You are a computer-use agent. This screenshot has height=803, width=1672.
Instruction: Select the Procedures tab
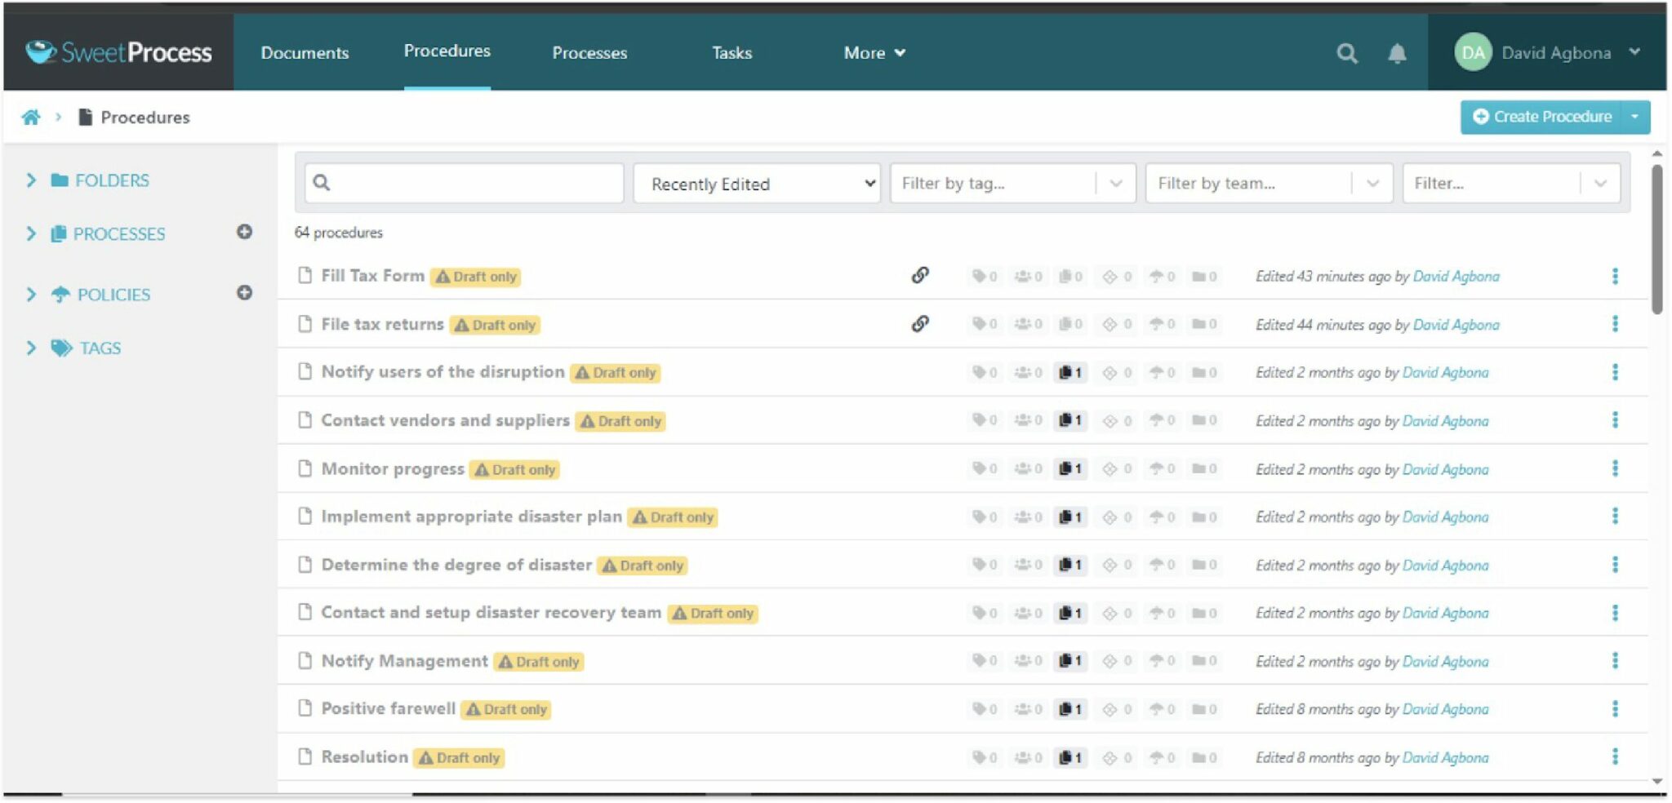447,51
